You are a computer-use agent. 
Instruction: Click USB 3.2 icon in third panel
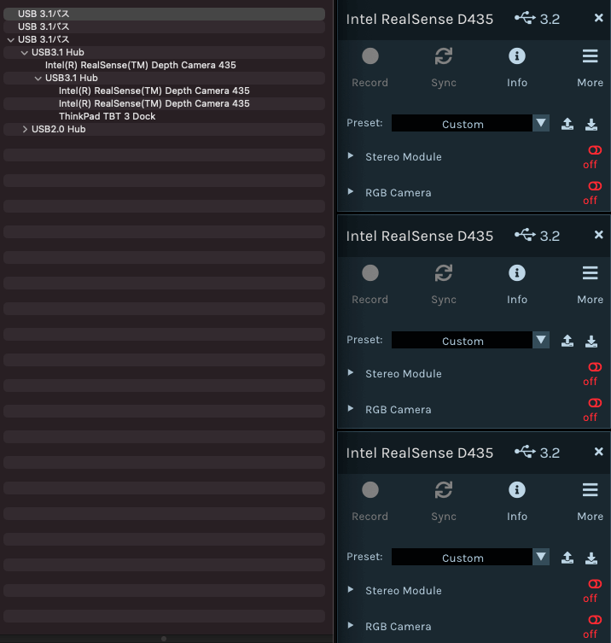click(525, 452)
